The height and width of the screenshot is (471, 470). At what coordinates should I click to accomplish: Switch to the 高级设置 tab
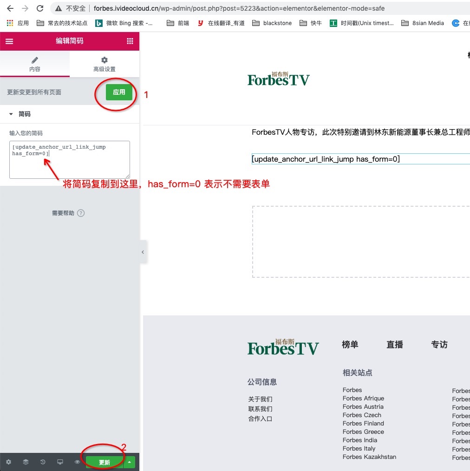(104, 64)
